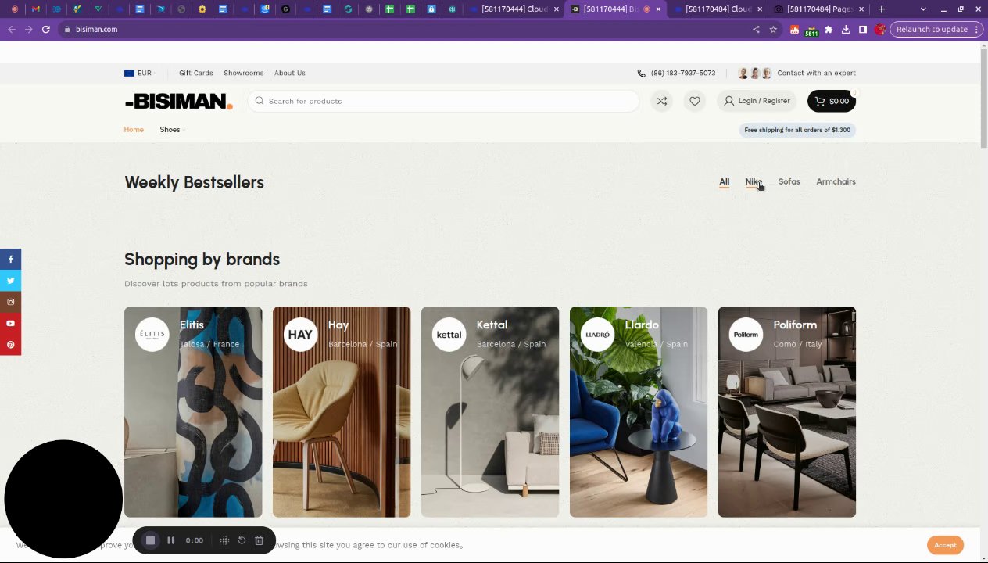
Task: Click the BISIMAN logo
Action: click(x=178, y=101)
